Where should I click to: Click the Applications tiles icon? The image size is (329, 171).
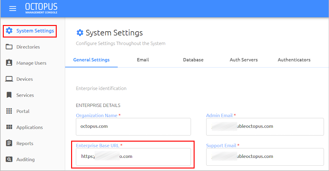[x=9, y=127]
